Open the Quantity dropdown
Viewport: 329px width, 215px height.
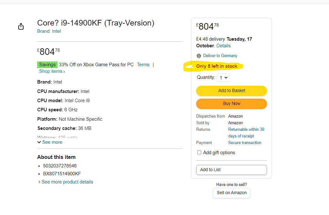[x=223, y=78]
